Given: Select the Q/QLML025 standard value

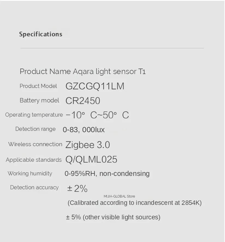Looking at the screenshot, I should pyautogui.click(x=91, y=160).
